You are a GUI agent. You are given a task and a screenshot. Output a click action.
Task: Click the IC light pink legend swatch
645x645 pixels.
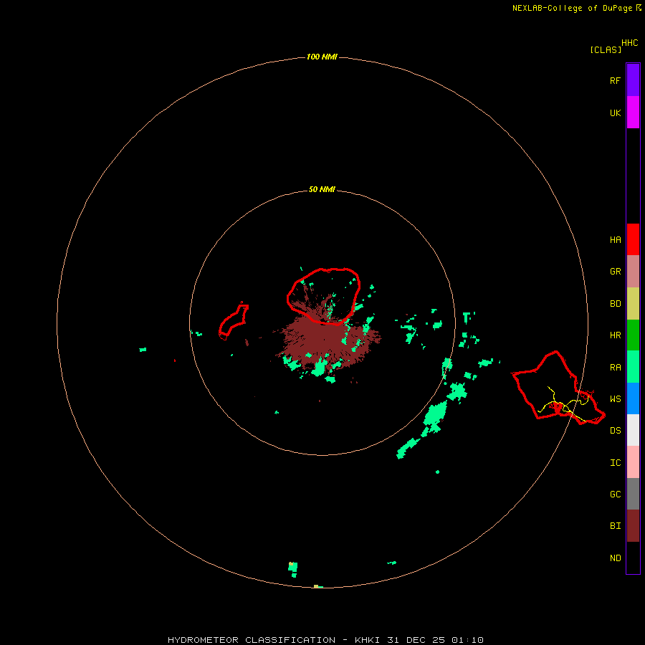[x=633, y=462]
